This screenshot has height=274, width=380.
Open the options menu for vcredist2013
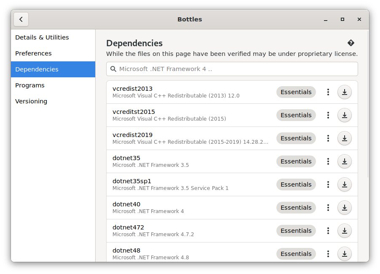tap(328, 92)
